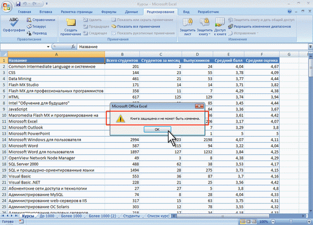313x225 pixels.
Task: Switch to sheet До 1000
Action: click(x=47, y=216)
